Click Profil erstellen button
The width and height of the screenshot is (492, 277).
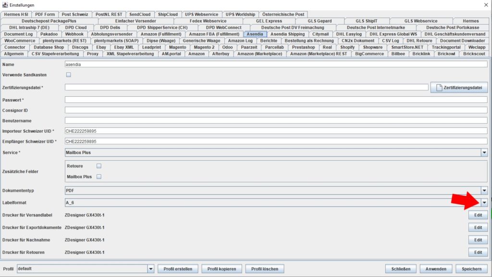pyautogui.click(x=178, y=269)
